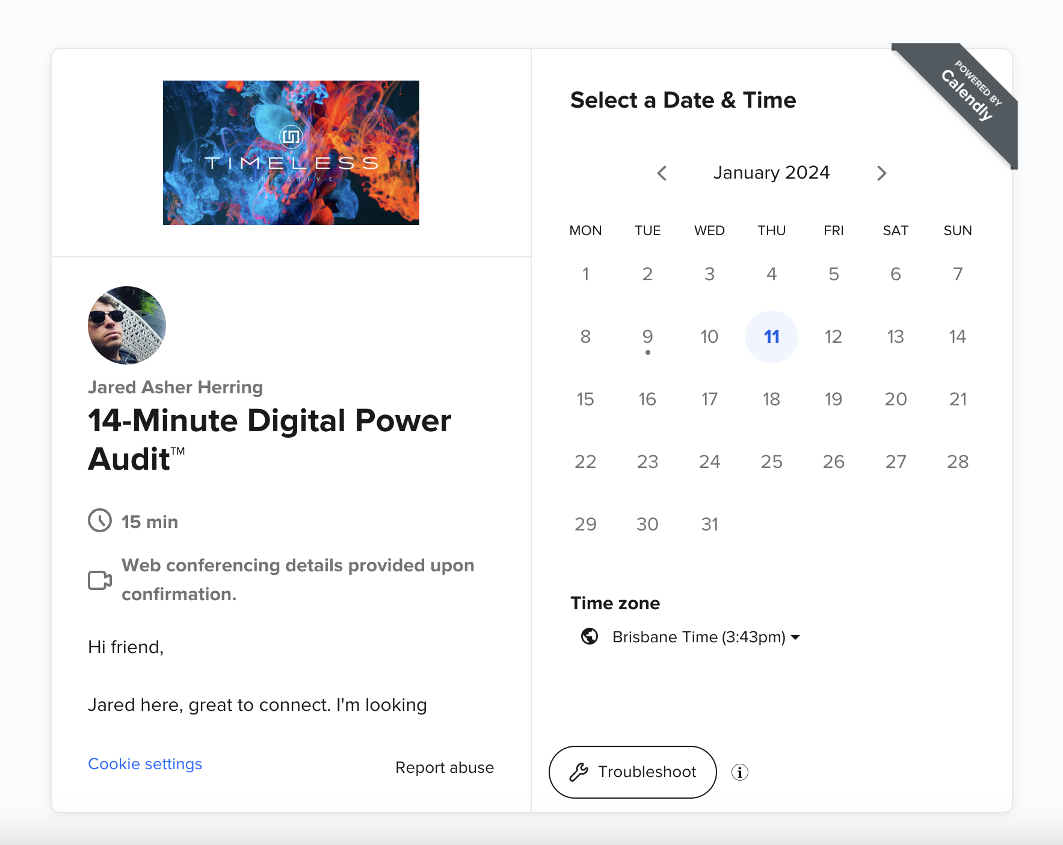
Task: Select January 27 date
Action: pos(896,462)
